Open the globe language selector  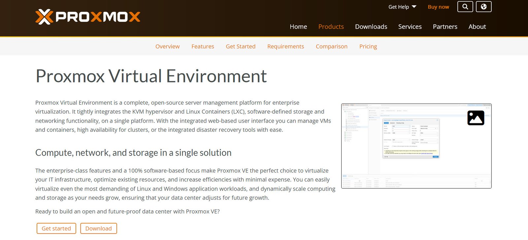(483, 7)
